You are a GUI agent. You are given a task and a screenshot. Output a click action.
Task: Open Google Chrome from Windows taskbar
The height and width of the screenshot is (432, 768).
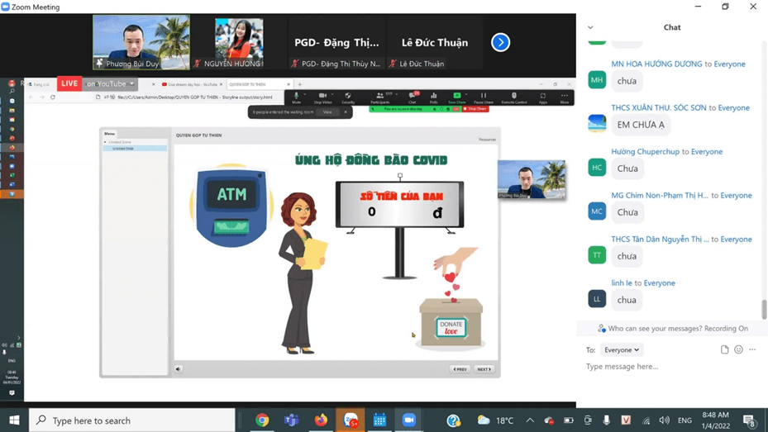262,420
